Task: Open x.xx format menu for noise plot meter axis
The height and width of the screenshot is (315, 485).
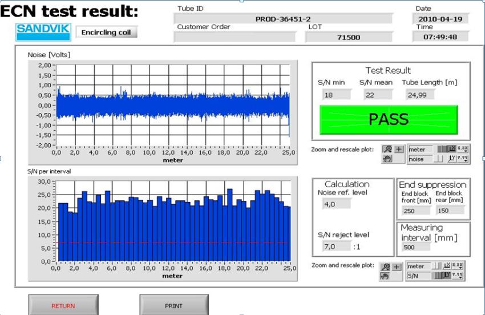Action: (x=462, y=149)
